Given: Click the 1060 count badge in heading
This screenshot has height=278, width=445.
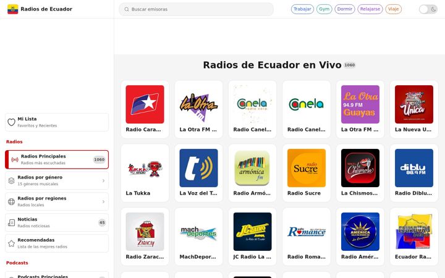Looking at the screenshot, I should 349,65.
